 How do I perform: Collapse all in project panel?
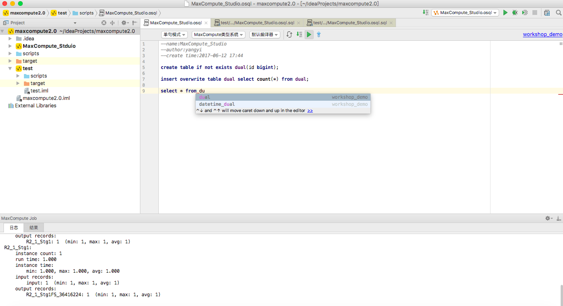coord(113,23)
